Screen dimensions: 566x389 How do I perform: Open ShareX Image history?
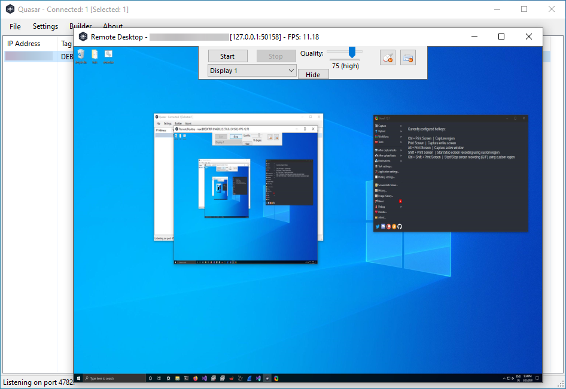(387, 196)
